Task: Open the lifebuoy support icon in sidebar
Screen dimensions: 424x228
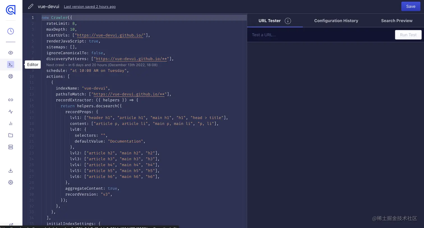Action: [11, 76]
